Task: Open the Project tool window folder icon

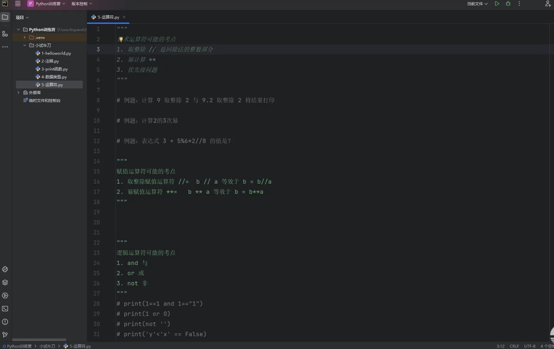Action: (x=5, y=17)
